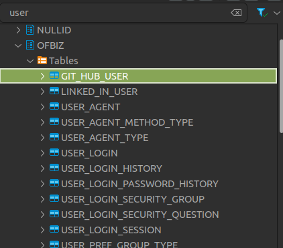Select the USER_LOGIN_PASSWORD_HISTORY table name

(140, 184)
